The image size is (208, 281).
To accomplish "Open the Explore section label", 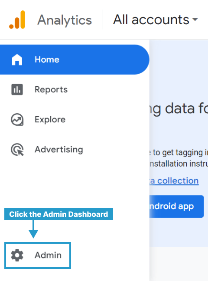I will point(50,120).
